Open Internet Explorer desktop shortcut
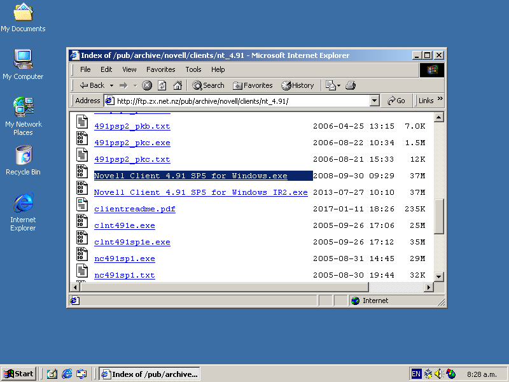509x382 pixels. (x=23, y=211)
